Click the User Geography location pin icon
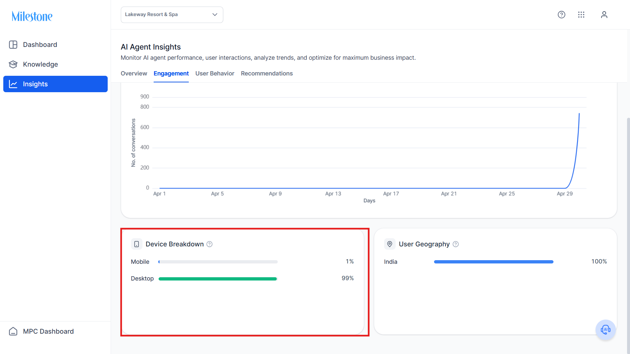The image size is (630, 354). point(390,244)
